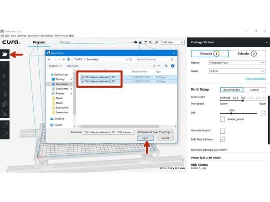
Task: Open the Check compatibility link
Action: click(255, 79)
